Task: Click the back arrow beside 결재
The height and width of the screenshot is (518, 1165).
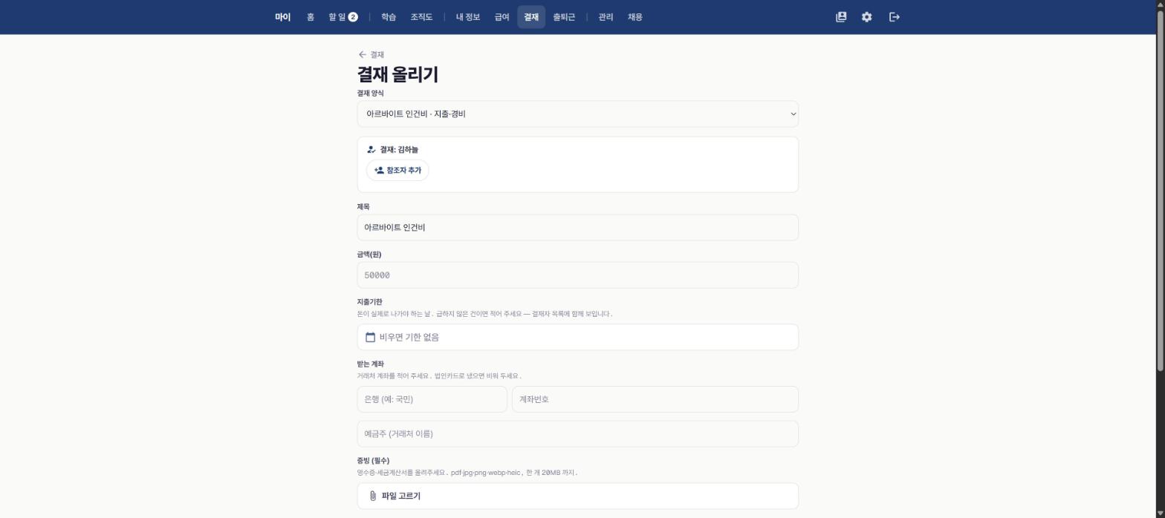Action: tap(362, 55)
